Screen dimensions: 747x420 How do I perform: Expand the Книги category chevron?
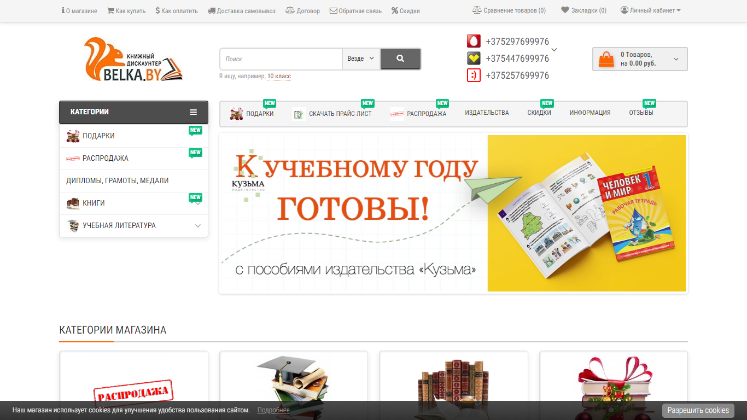tap(198, 203)
